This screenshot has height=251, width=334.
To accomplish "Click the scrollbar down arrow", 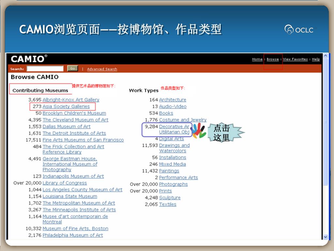I will click(x=325, y=237).
